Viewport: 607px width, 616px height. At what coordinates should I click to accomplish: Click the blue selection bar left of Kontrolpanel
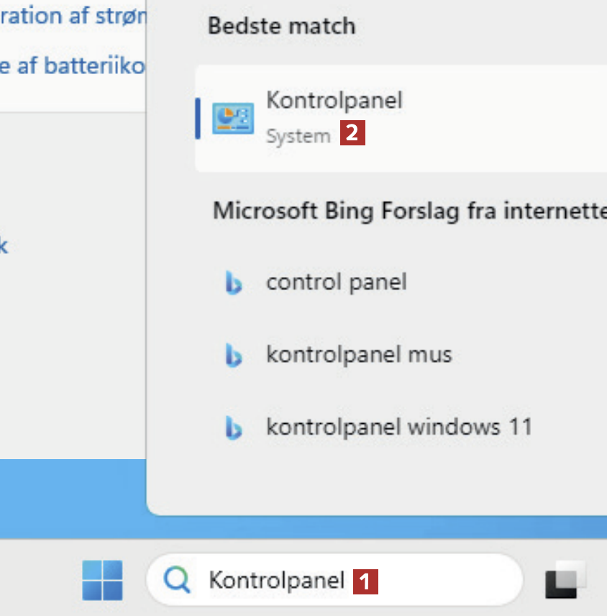198,118
